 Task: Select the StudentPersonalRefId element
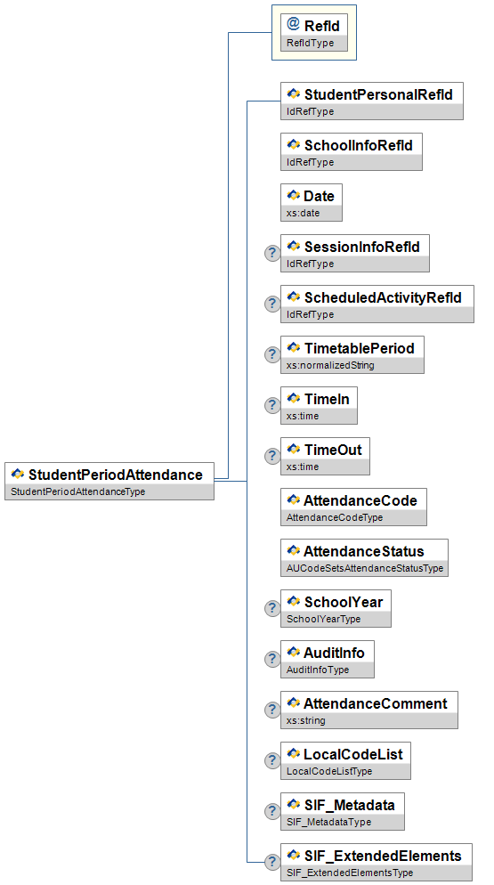(x=371, y=101)
